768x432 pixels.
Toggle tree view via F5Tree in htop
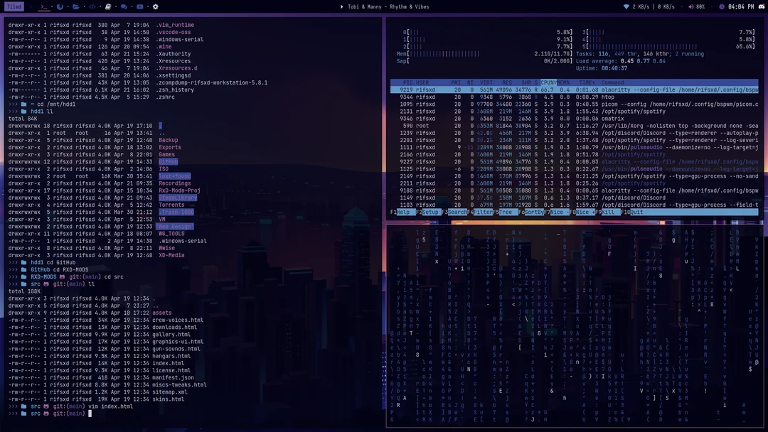[x=506, y=212]
